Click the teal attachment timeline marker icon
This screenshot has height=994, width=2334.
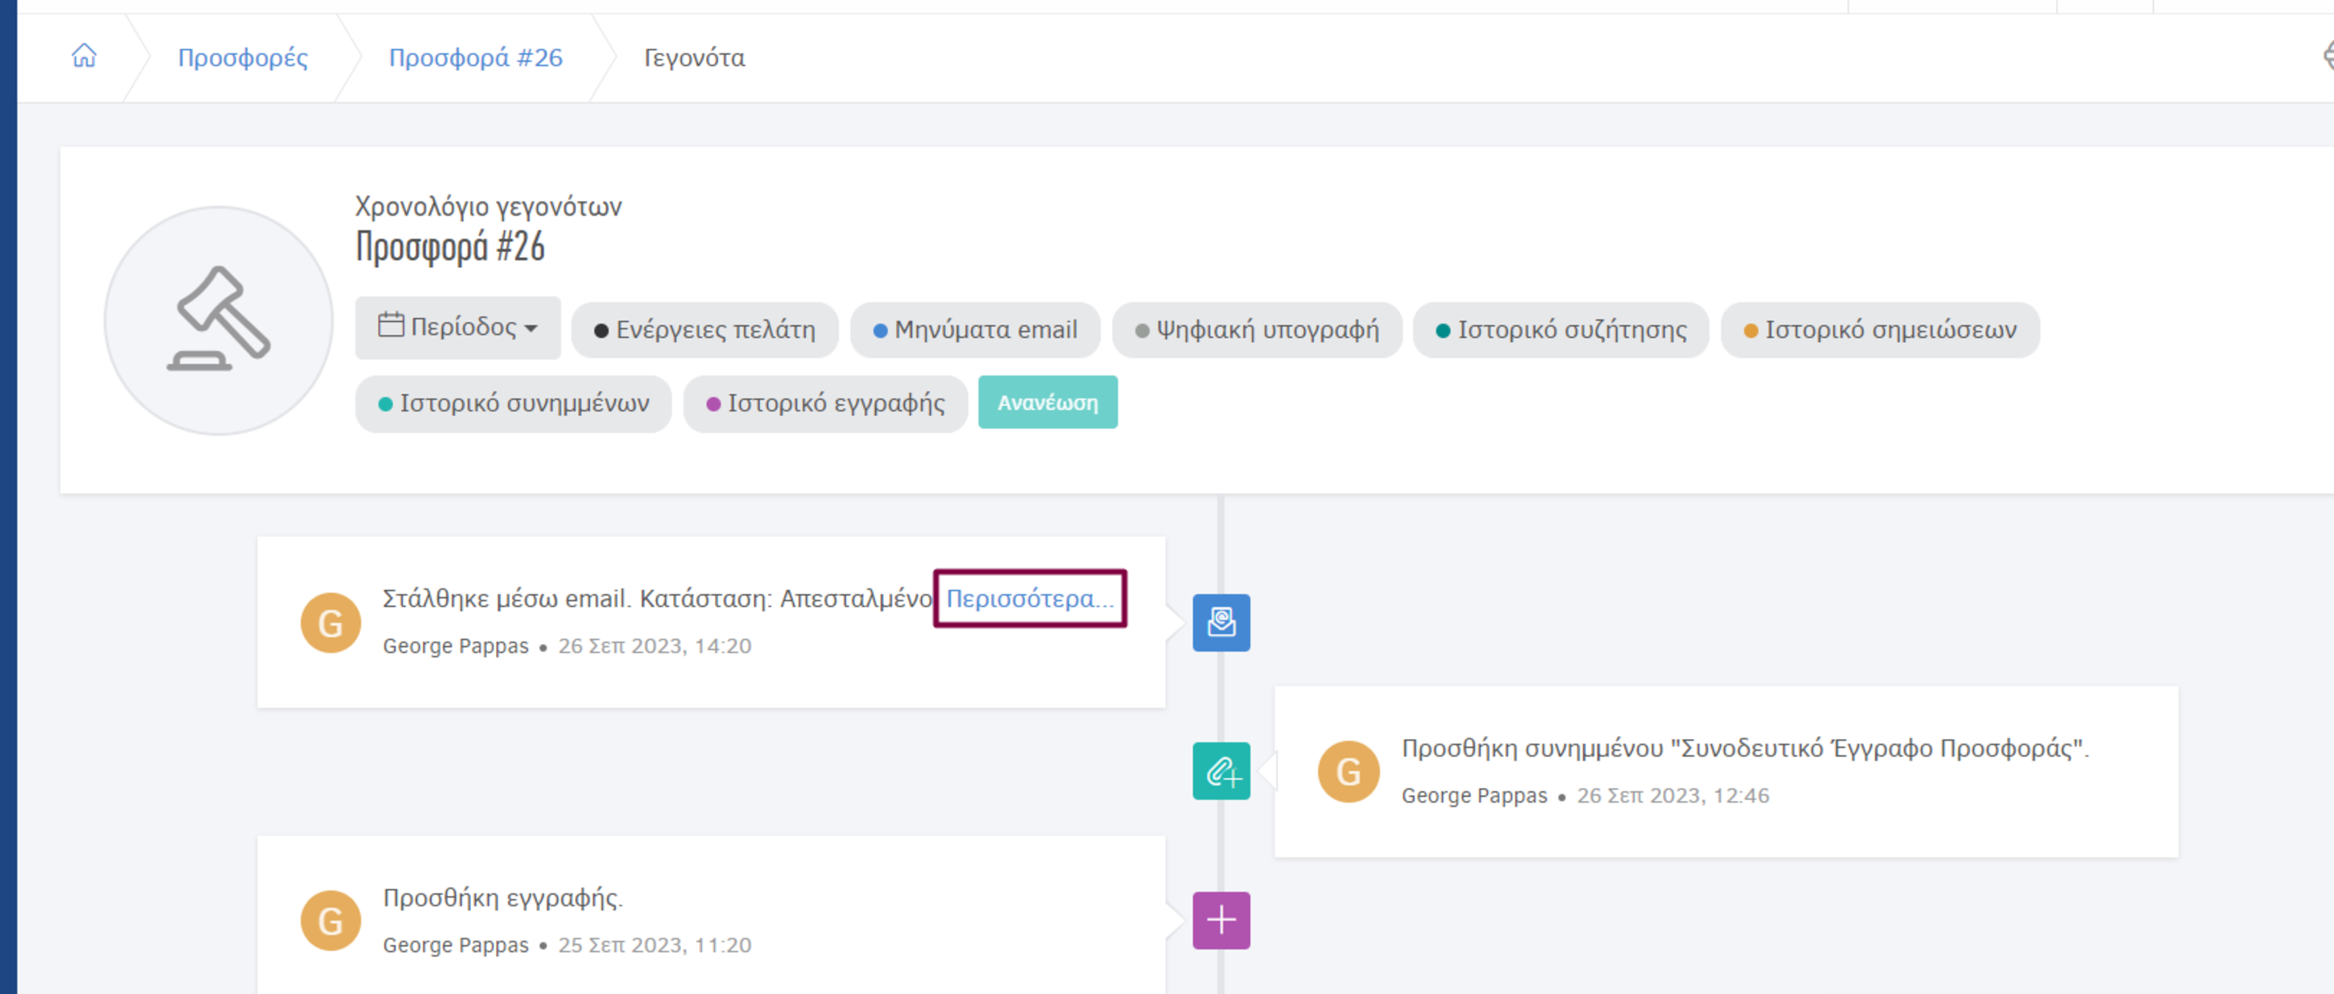tap(1221, 771)
